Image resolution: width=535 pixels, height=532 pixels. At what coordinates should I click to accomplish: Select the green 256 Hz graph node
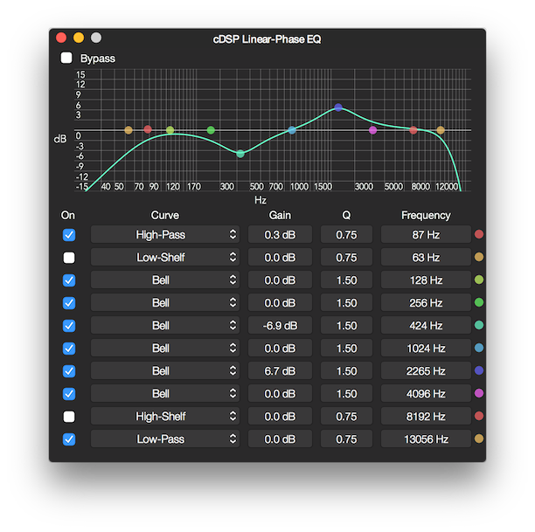[211, 130]
